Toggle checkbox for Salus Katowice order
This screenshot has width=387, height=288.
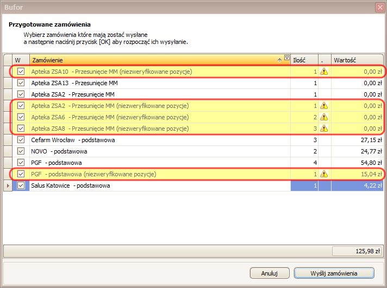coord(21,185)
